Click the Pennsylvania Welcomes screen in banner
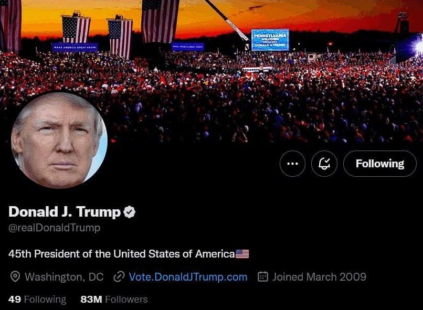Image resolution: width=423 pixels, height=310 pixels. [x=270, y=40]
